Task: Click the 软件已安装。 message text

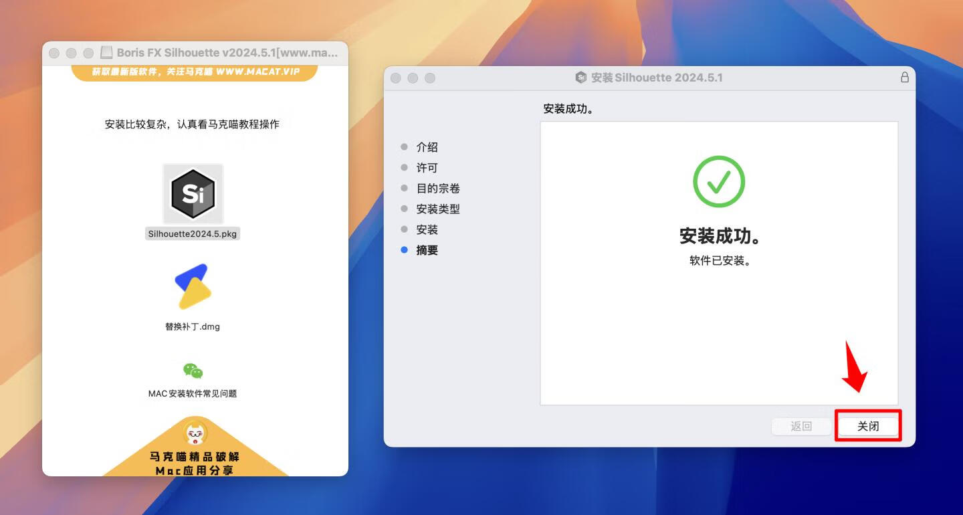Action: click(x=720, y=261)
